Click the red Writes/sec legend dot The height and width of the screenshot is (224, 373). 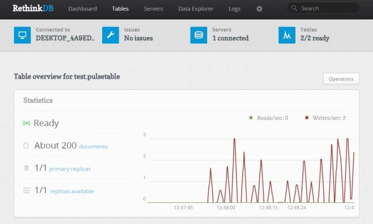pos(306,117)
